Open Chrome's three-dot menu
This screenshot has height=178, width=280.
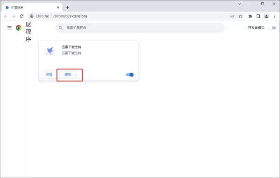pyautogui.click(x=274, y=16)
